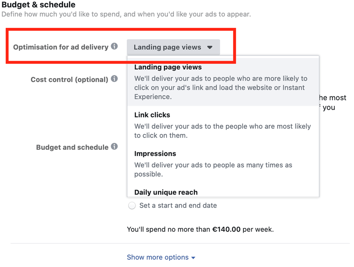Click info icon beside Optimisation for ad delivery

click(115, 46)
